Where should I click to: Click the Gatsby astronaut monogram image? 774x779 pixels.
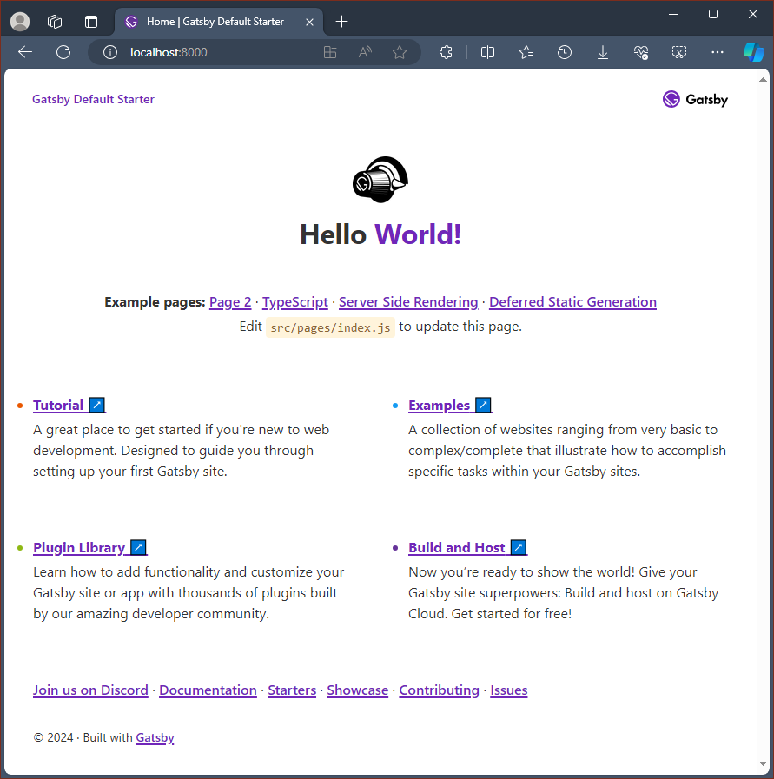pos(380,179)
